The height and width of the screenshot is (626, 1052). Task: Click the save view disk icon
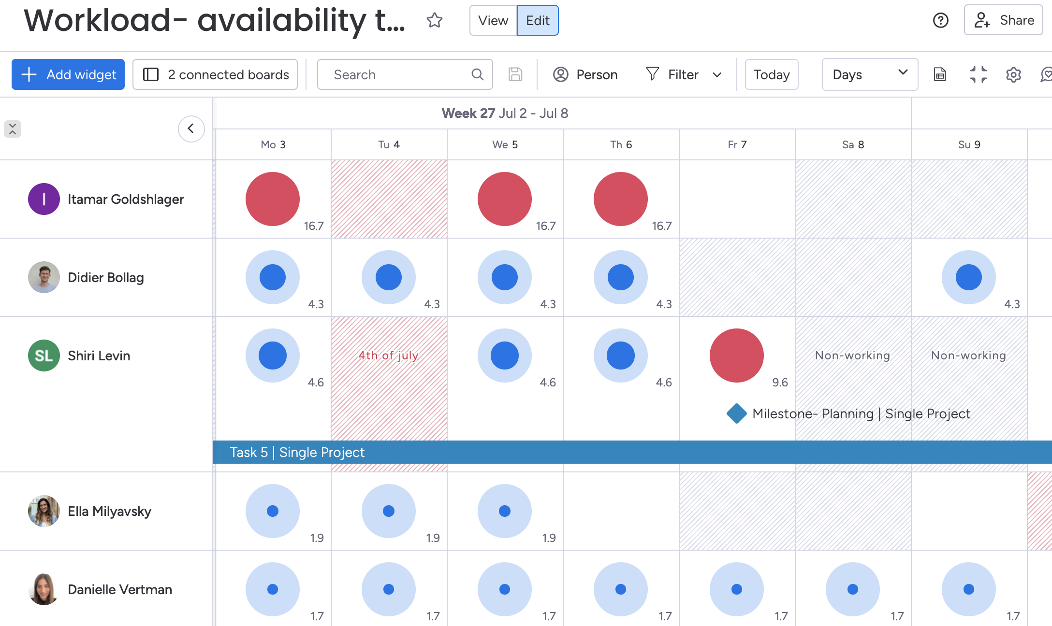515,74
